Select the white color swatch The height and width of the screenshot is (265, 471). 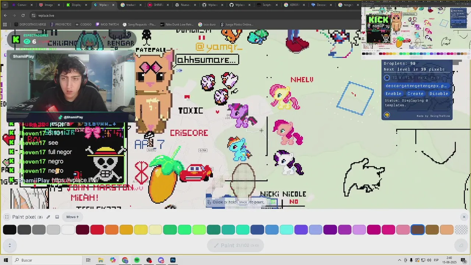68,230
